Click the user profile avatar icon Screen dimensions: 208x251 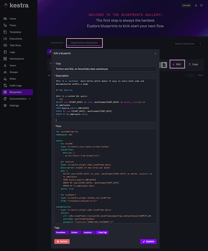[202, 5]
